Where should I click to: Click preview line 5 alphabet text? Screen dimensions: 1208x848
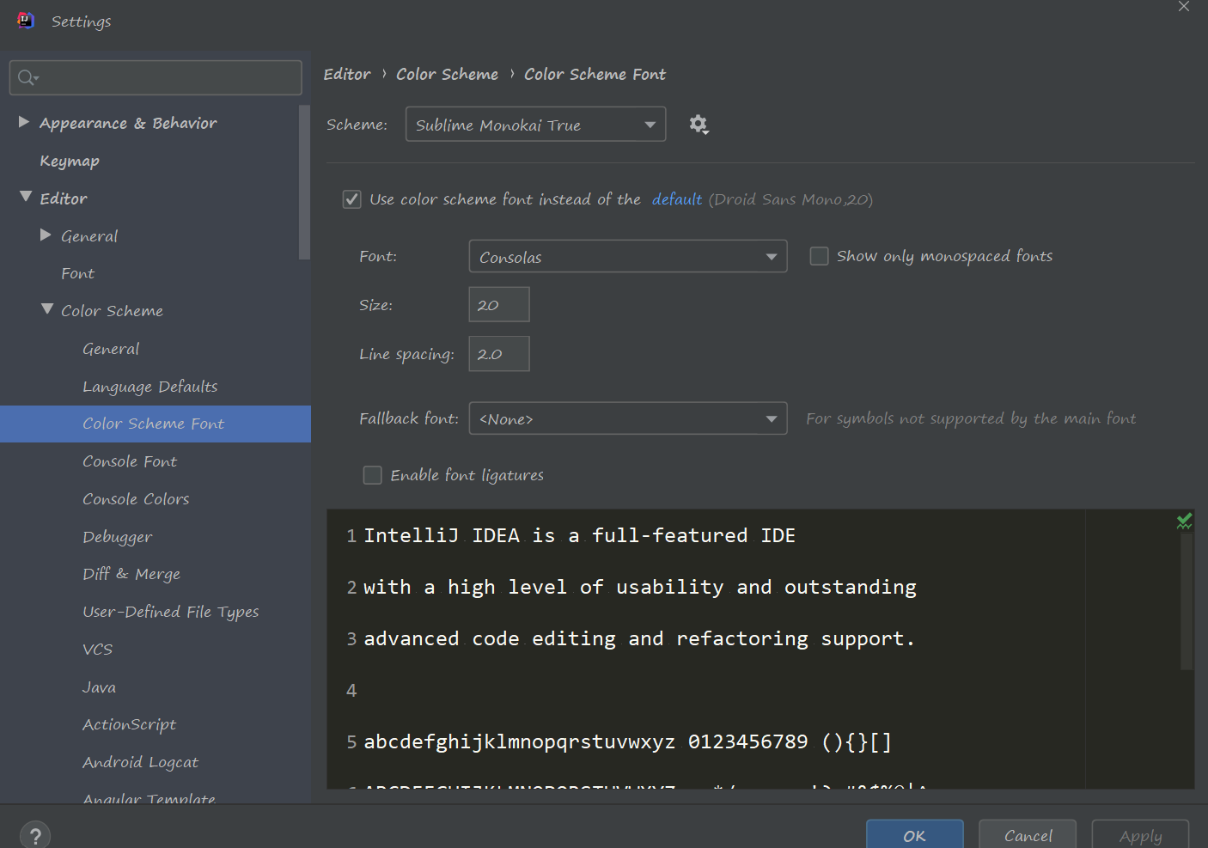(x=628, y=741)
